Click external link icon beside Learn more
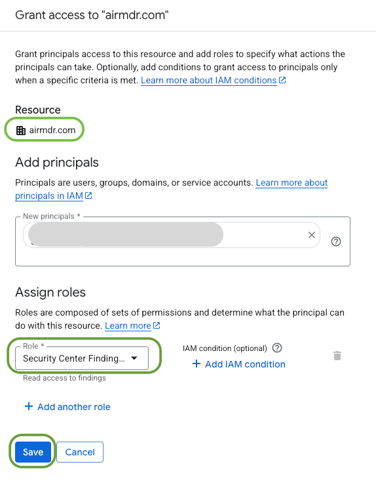 tap(157, 325)
